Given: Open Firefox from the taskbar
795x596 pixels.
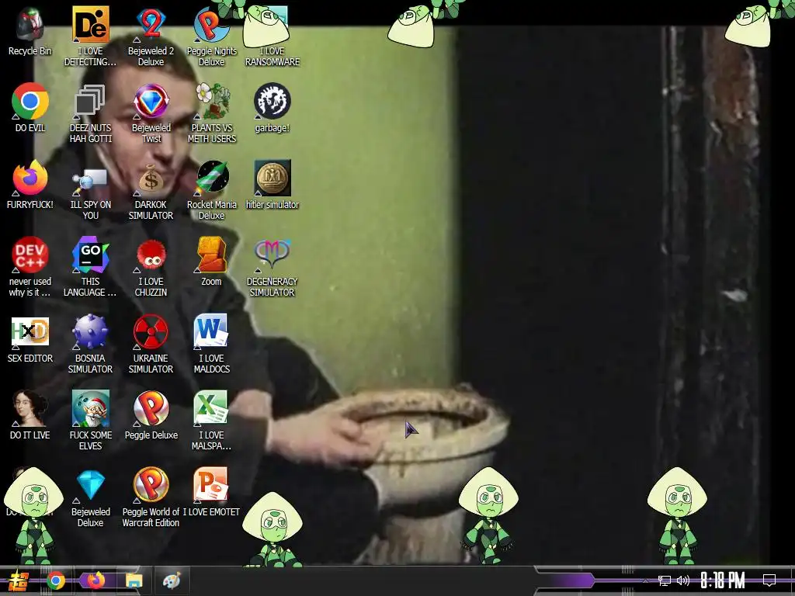Looking at the screenshot, I should click(x=95, y=580).
